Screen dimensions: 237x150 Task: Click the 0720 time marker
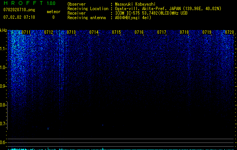click(229, 32)
